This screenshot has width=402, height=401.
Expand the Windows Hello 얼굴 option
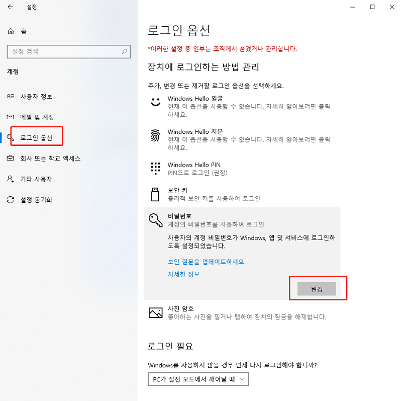click(x=242, y=106)
